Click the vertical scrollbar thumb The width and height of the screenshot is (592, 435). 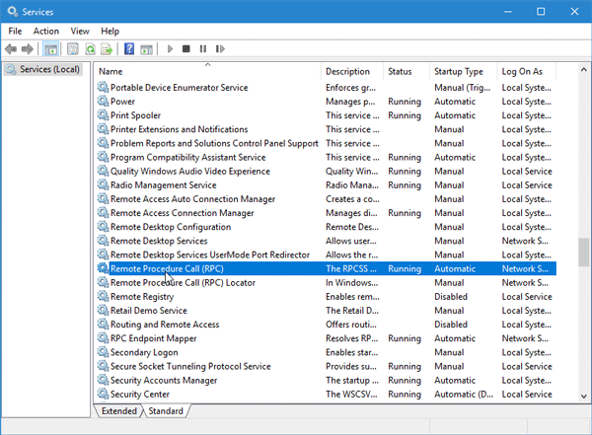pyautogui.click(x=584, y=252)
